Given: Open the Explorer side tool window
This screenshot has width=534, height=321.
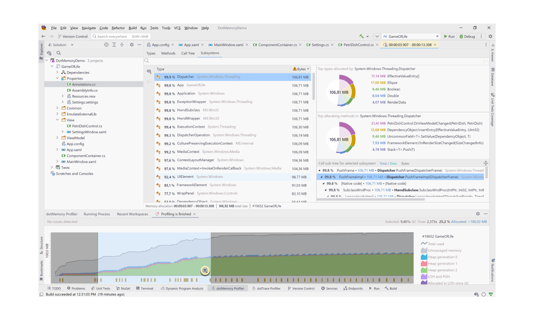Looking at the screenshot, I should (x=41, y=51).
